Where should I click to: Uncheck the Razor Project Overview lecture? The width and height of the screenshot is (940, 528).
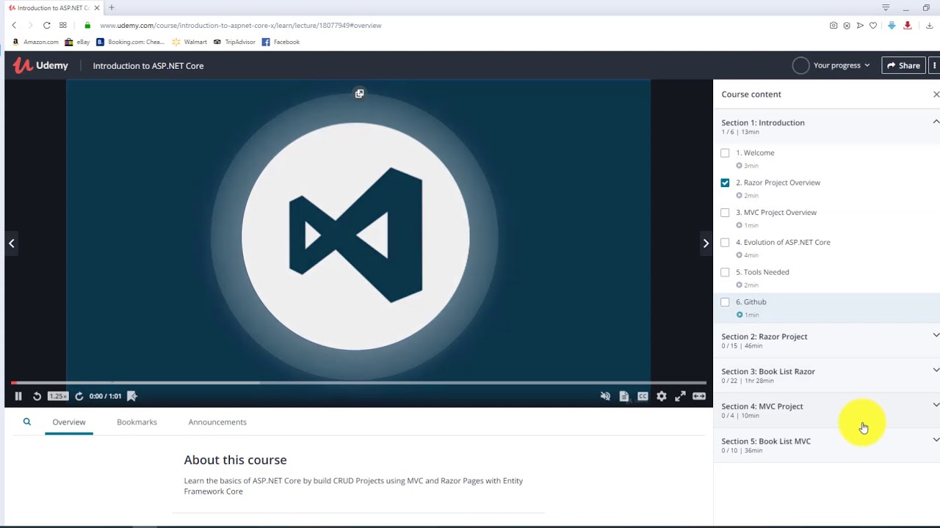click(x=726, y=183)
